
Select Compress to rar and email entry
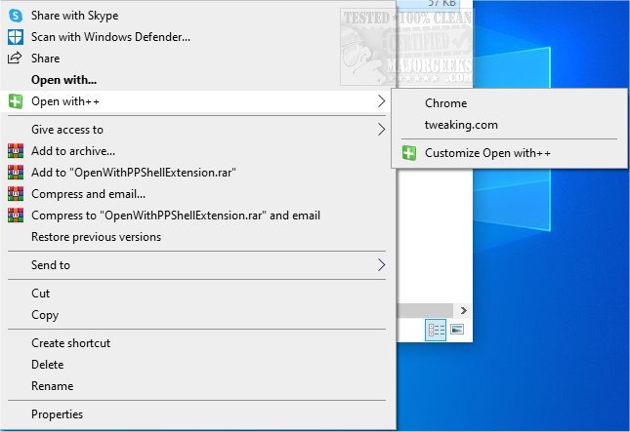click(197, 216)
